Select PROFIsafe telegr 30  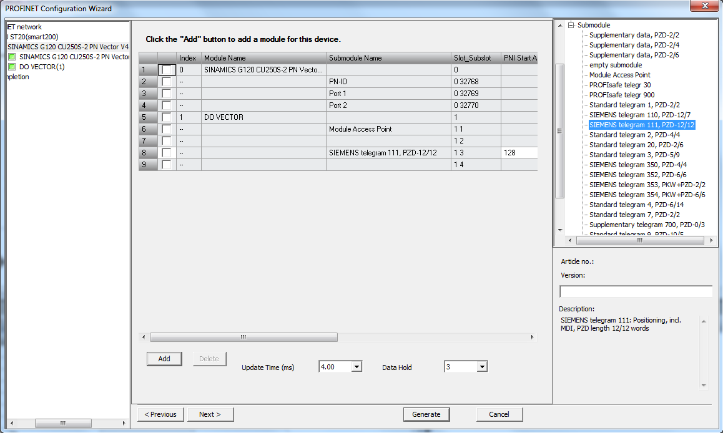(x=620, y=85)
